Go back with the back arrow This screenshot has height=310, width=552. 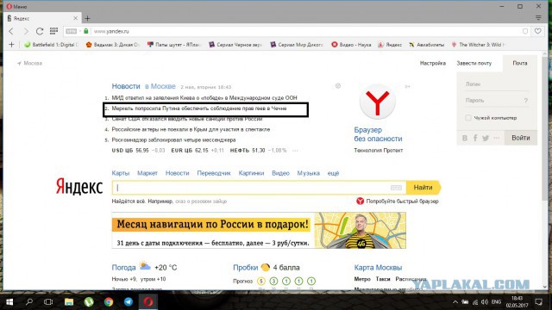[11, 31]
